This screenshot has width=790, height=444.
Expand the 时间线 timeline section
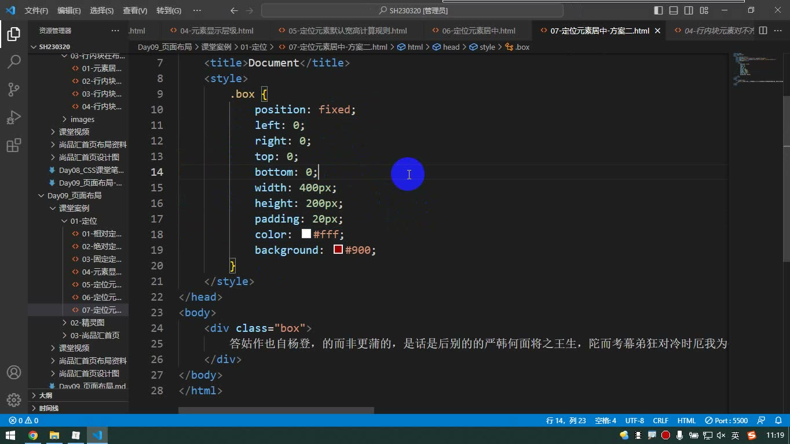tap(78, 408)
